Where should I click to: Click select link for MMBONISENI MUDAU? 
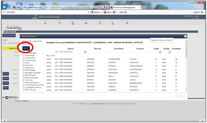click(x=49, y=59)
